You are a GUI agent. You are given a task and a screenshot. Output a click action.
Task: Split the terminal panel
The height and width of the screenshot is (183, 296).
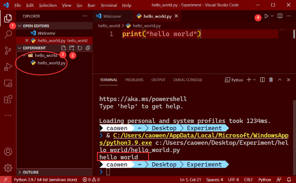[x=262, y=80]
